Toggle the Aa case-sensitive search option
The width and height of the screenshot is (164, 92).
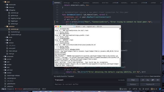pos(148,80)
